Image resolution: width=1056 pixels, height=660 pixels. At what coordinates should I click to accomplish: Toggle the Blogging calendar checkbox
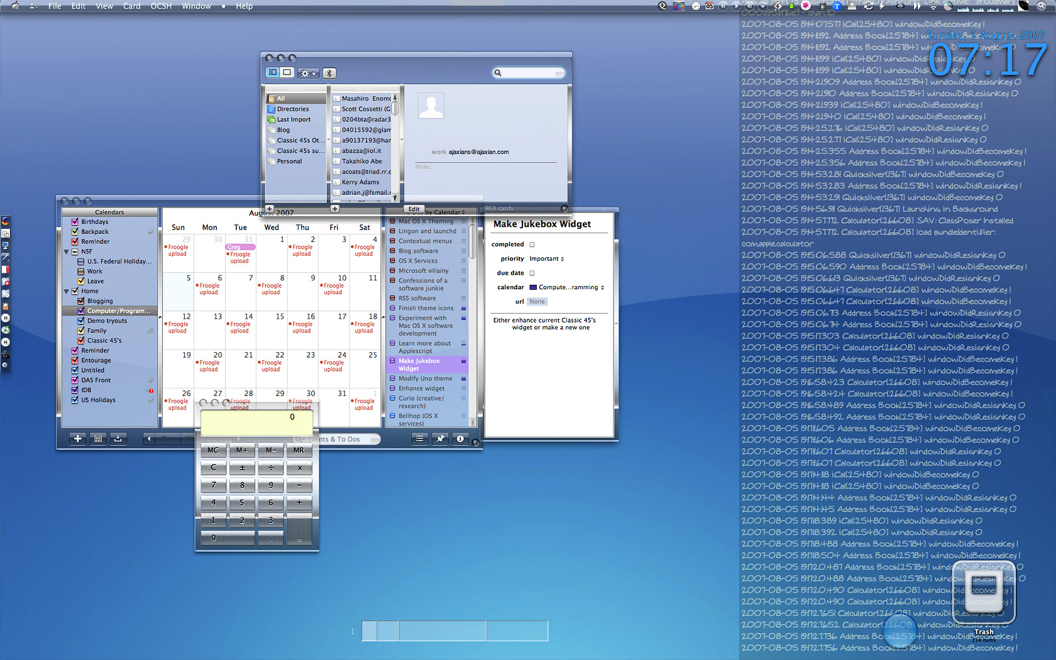pos(81,301)
